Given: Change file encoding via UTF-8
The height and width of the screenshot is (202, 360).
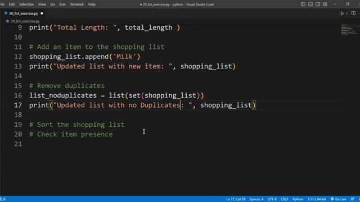Looking at the screenshot, I should tap(272, 199).
